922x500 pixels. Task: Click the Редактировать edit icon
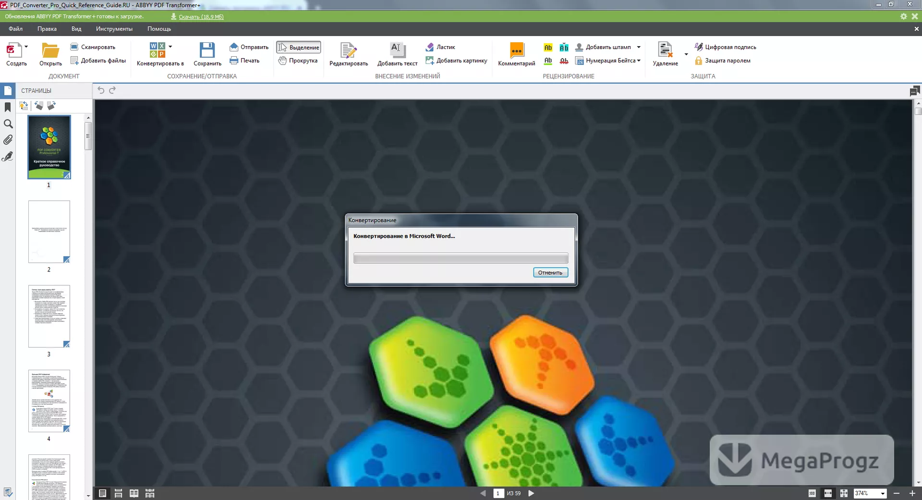(349, 50)
